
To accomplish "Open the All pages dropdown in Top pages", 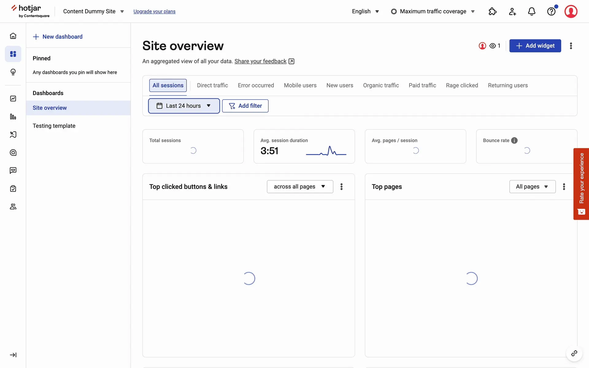I will [x=532, y=186].
